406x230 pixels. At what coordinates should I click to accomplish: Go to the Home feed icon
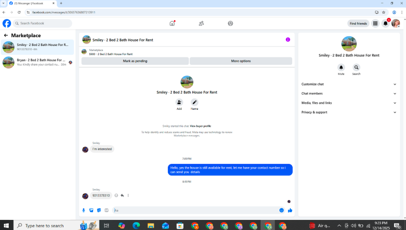pyautogui.click(x=172, y=23)
